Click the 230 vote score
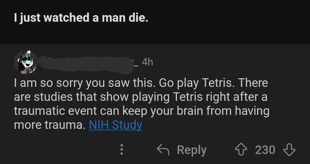This screenshot has height=164, width=310. tap(265, 150)
